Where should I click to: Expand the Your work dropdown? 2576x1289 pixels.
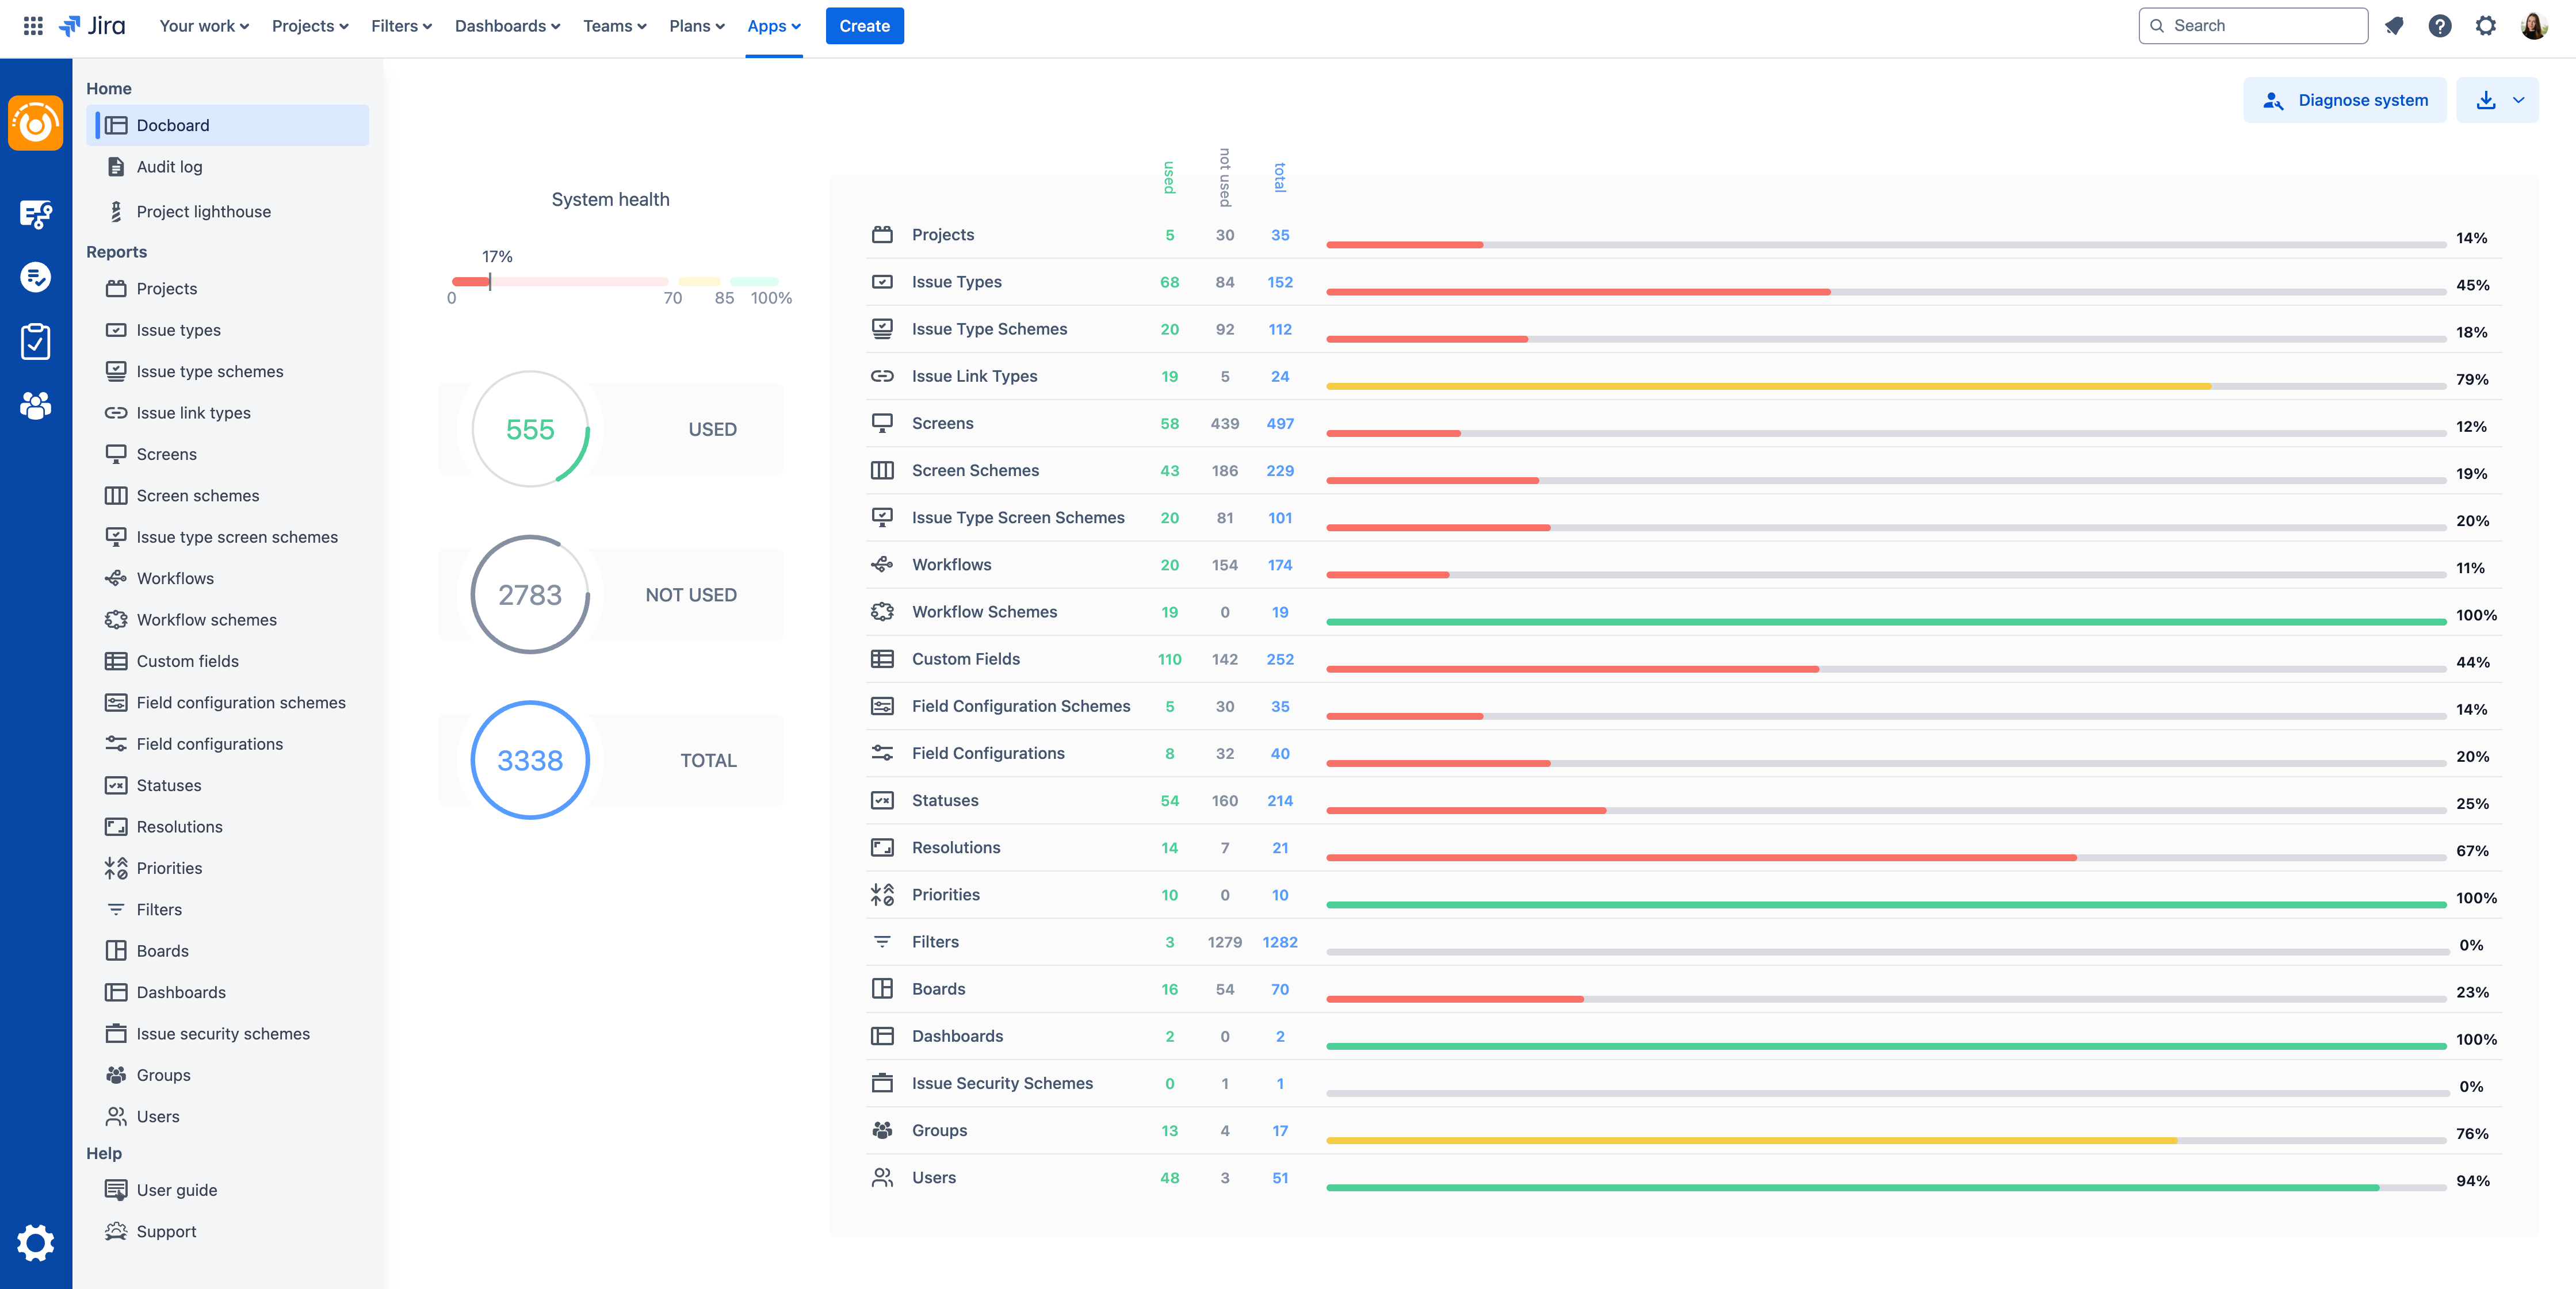[x=203, y=25]
